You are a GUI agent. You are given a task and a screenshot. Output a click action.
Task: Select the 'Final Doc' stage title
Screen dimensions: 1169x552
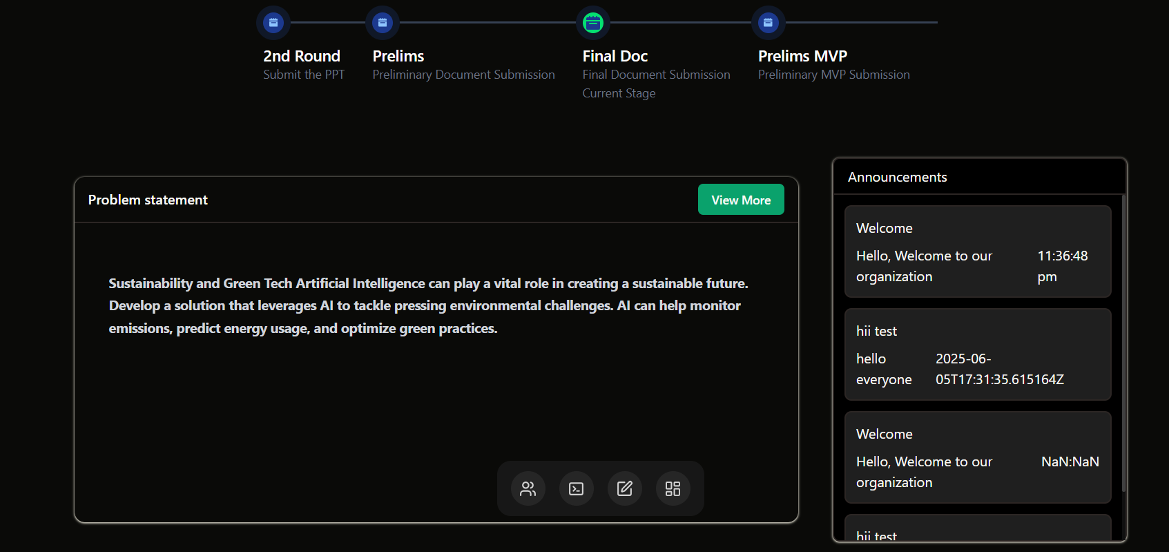pos(615,56)
